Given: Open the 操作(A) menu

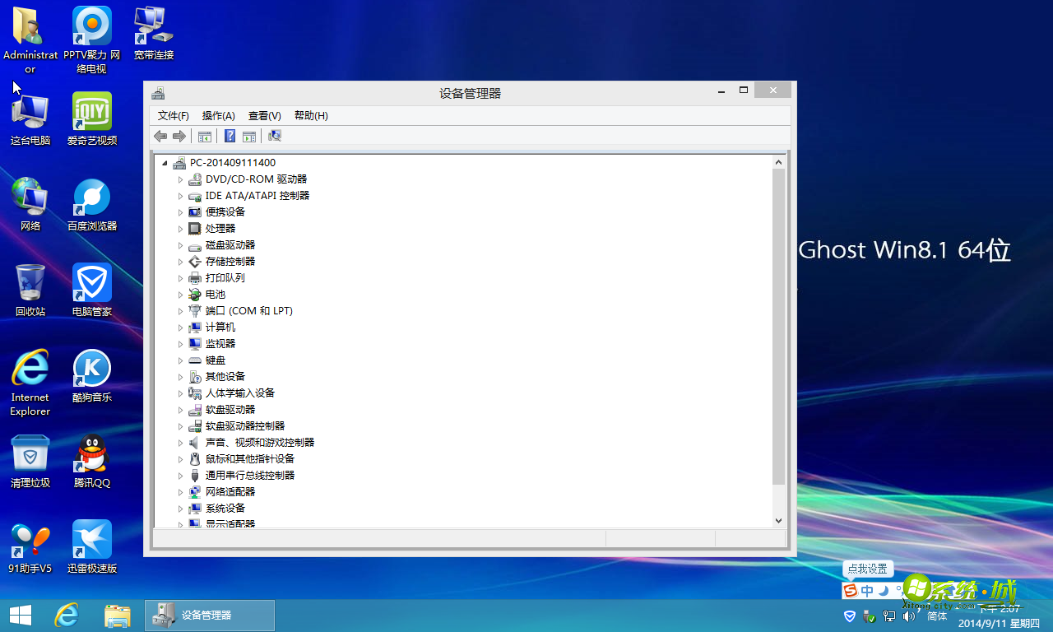Looking at the screenshot, I should click(217, 115).
